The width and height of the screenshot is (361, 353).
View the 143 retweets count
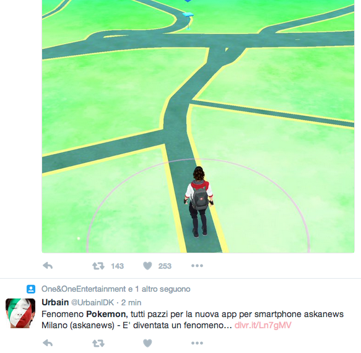click(118, 266)
